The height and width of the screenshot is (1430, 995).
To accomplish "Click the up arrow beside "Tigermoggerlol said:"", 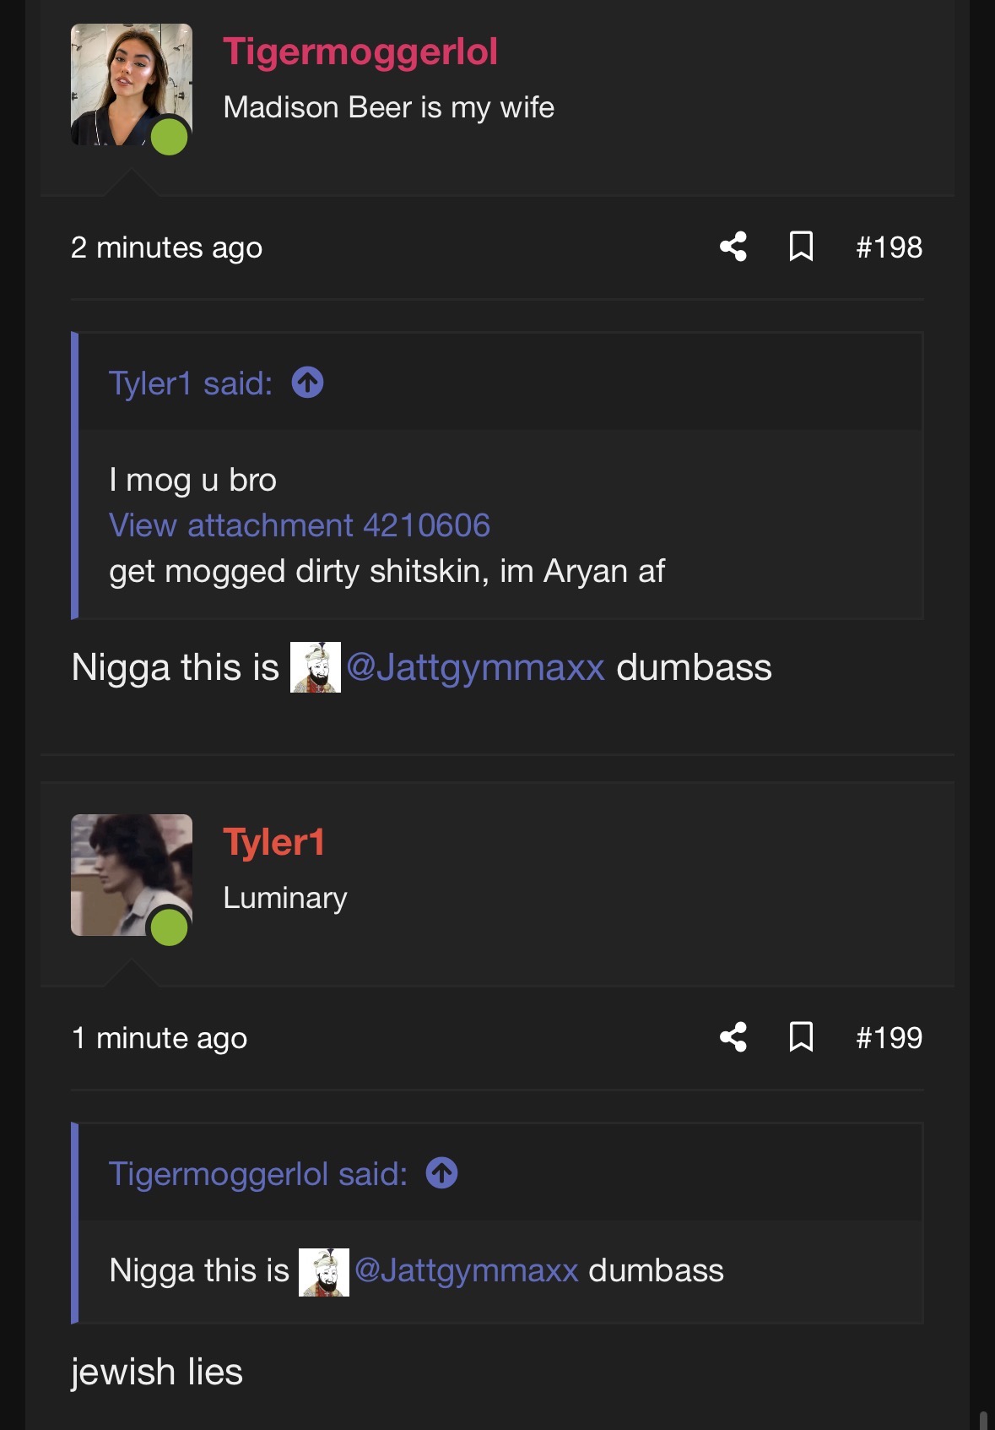I will [442, 1173].
